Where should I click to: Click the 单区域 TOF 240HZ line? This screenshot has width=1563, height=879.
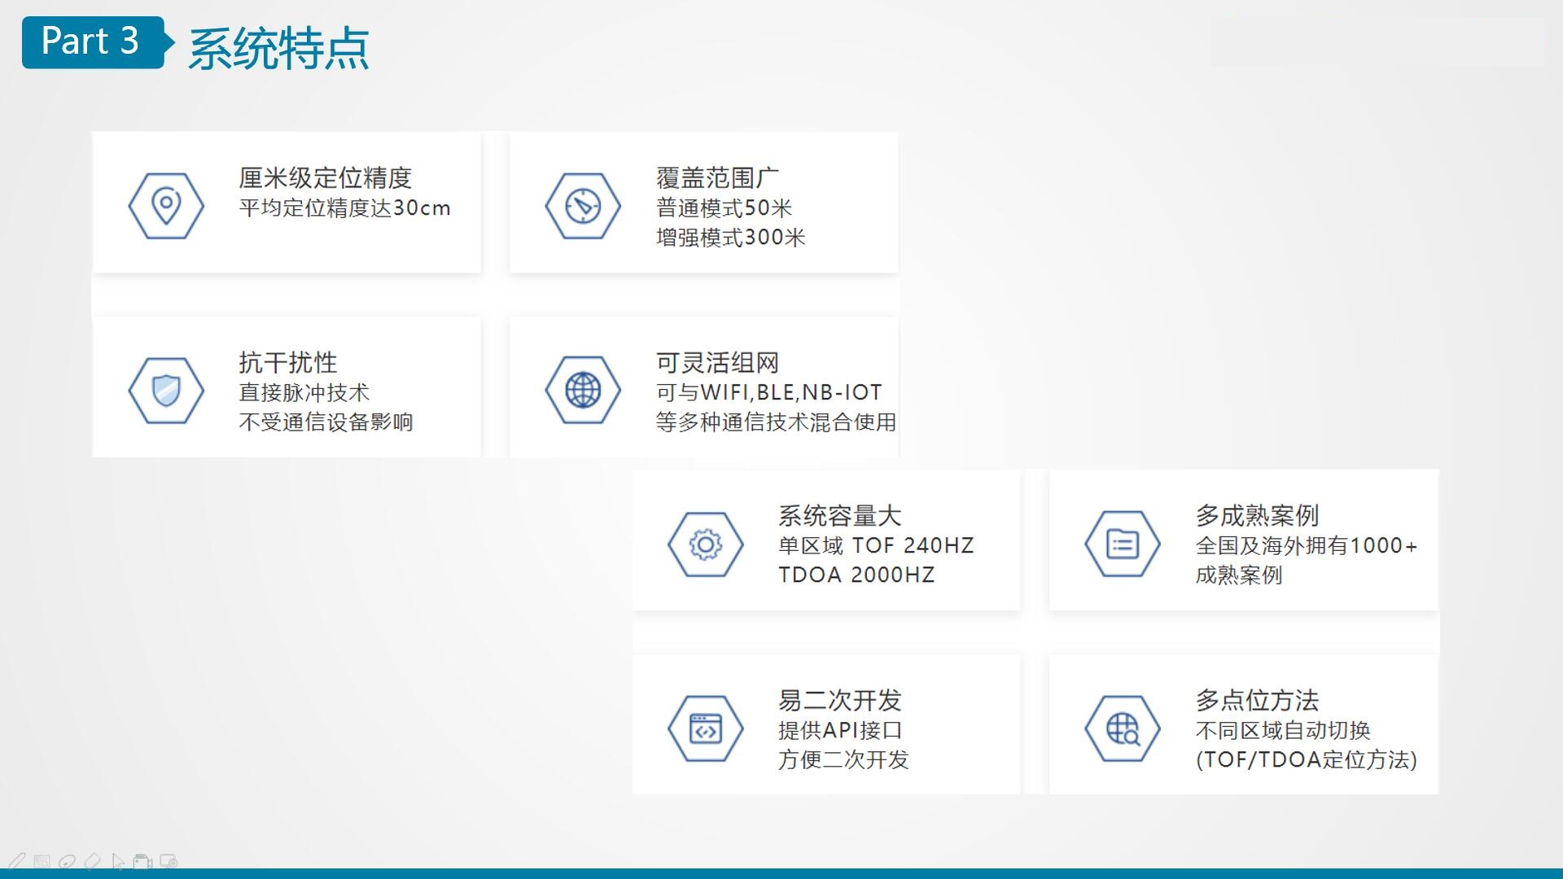pyautogui.click(x=876, y=545)
